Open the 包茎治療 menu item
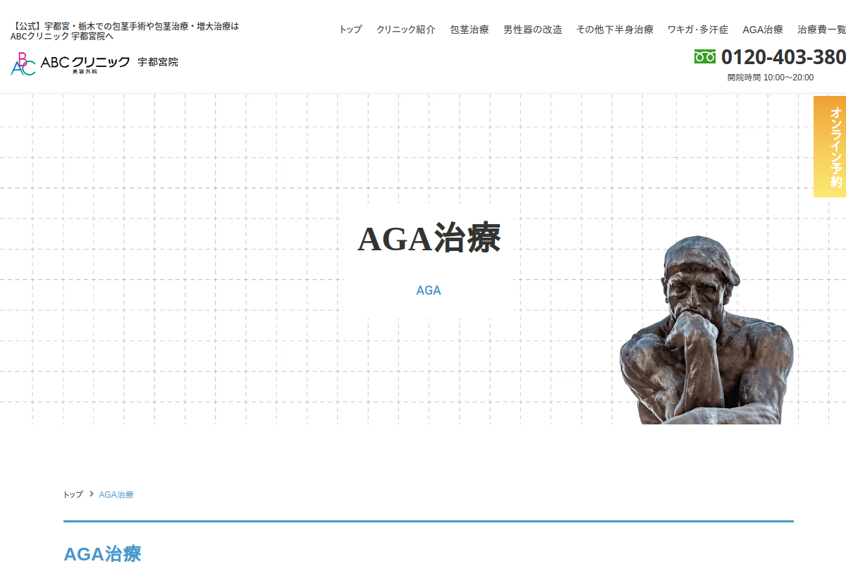The height and width of the screenshot is (564, 846). (470, 30)
